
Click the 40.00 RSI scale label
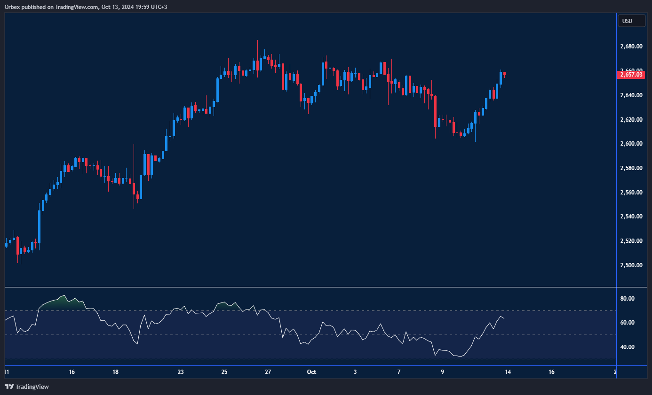point(627,347)
